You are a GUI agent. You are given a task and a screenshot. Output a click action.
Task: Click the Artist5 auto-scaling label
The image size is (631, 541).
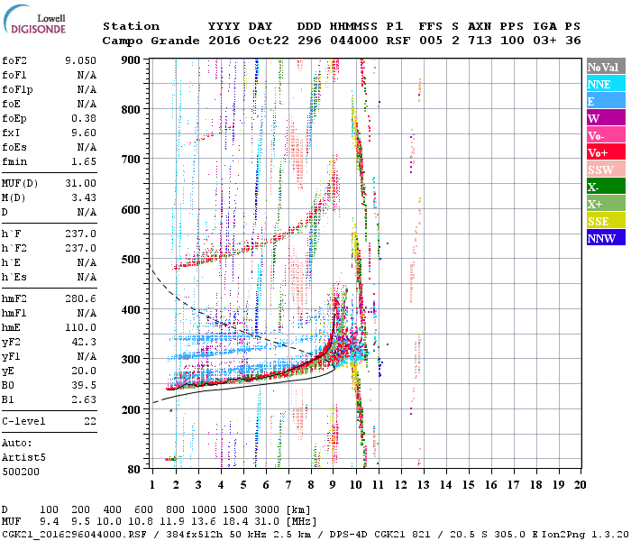coord(23,458)
